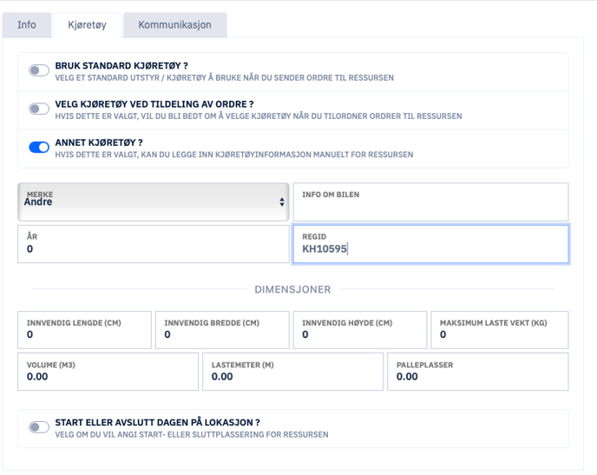Screen dimensions: 597x475
Task: Open the Merke dropdown showing Andre
Action: click(154, 201)
